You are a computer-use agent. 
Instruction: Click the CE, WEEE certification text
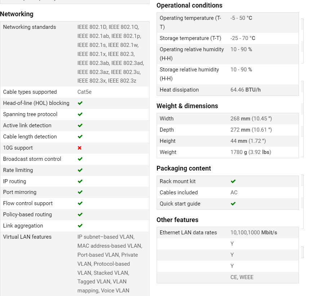(x=242, y=277)
